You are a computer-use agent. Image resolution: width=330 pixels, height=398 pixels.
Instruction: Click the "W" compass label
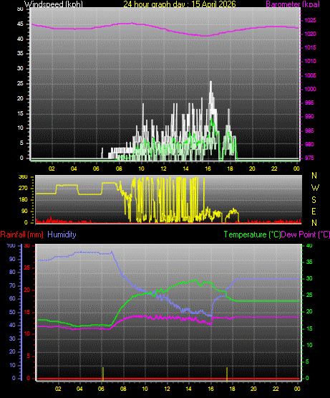[315, 188]
